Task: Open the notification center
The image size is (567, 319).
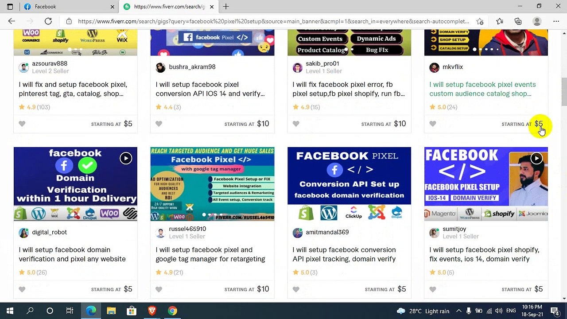Action: pos(555,311)
